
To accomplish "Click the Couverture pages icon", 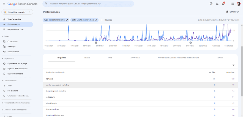I will 4,41.
